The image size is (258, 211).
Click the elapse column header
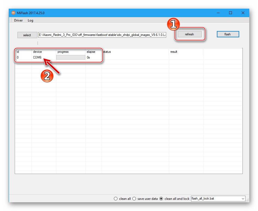point(91,52)
